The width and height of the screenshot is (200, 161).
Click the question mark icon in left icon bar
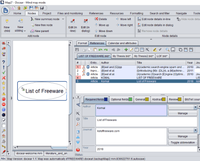tap(4, 62)
